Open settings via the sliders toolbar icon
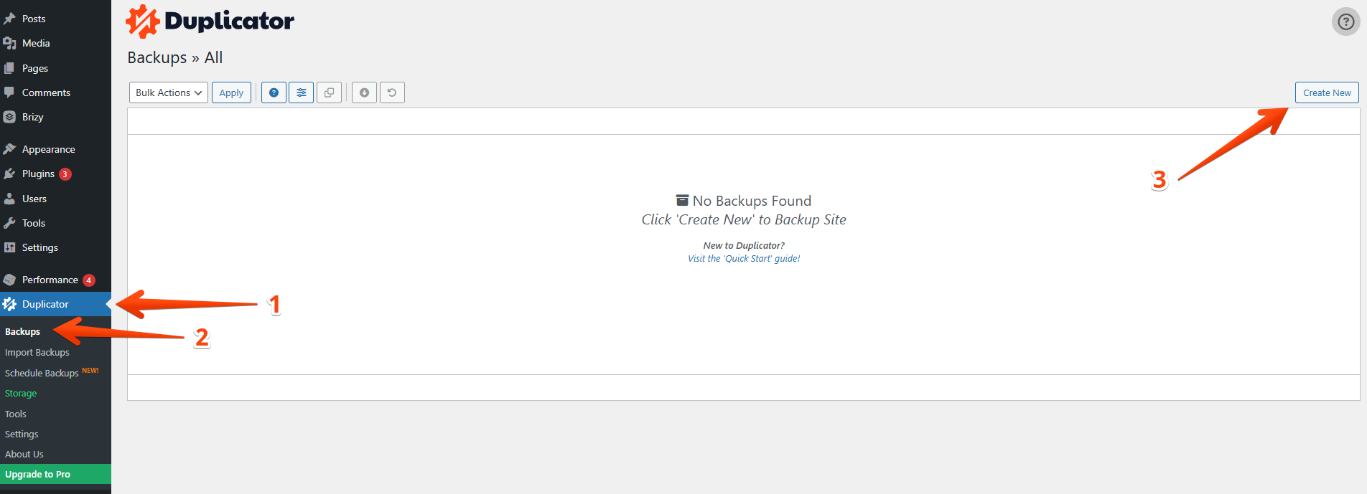This screenshot has height=494, width=1367. pos(302,92)
